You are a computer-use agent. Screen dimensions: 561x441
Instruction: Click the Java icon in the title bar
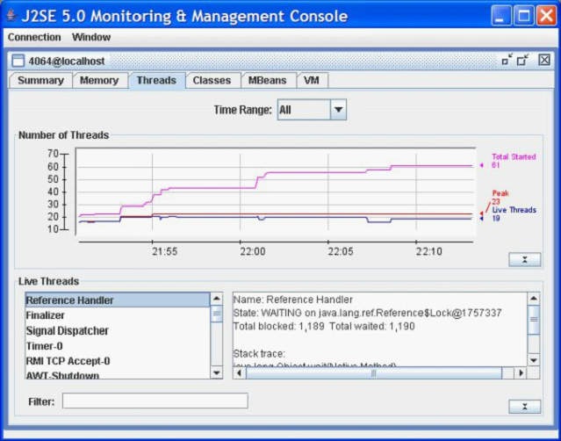[x=11, y=16]
